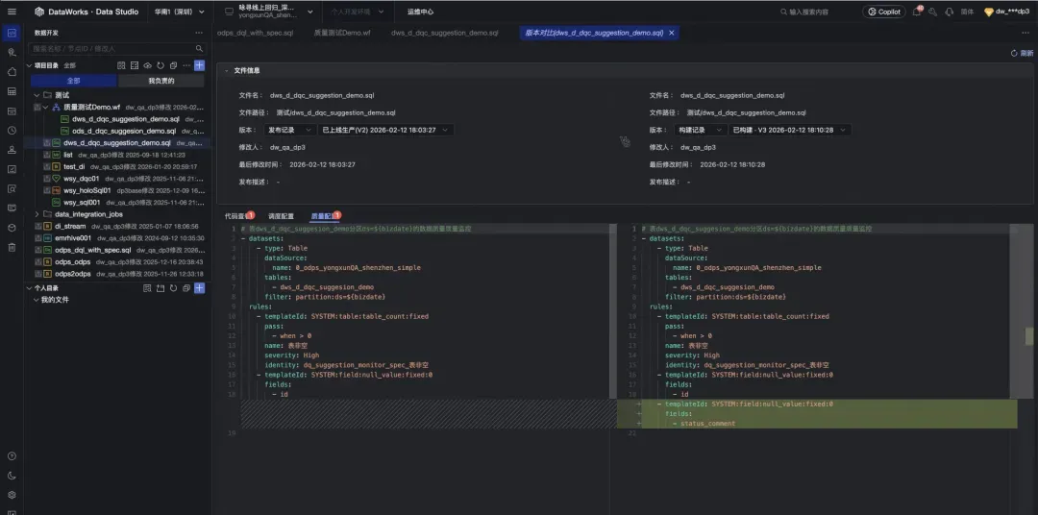Image resolution: width=1038 pixels, height=515 pixels.
Task: Open the more dots beside 数据开发 title
Action: pos(199,33)
